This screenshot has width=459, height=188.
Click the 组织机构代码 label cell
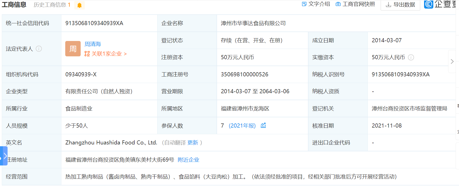click(32, 75)
